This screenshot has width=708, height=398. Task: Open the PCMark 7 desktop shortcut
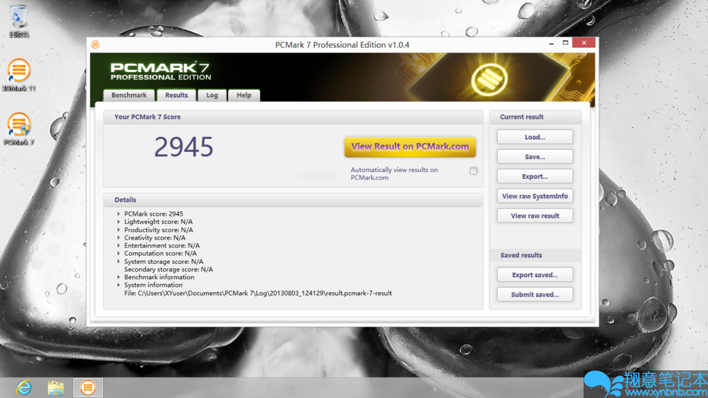[19, 129]
